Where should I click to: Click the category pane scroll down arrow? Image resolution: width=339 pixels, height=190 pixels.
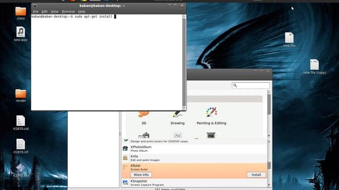coord(269,136)
